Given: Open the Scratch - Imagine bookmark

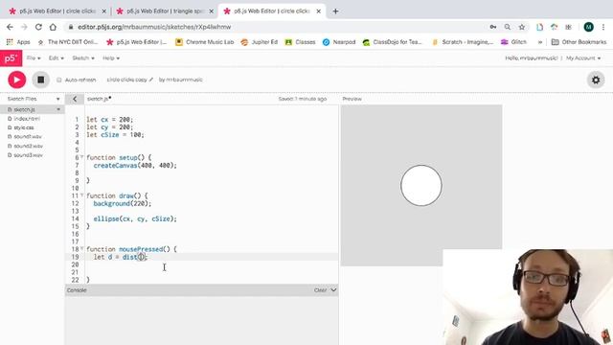Looking at the screenshot, I should click(x=463, y=42).
